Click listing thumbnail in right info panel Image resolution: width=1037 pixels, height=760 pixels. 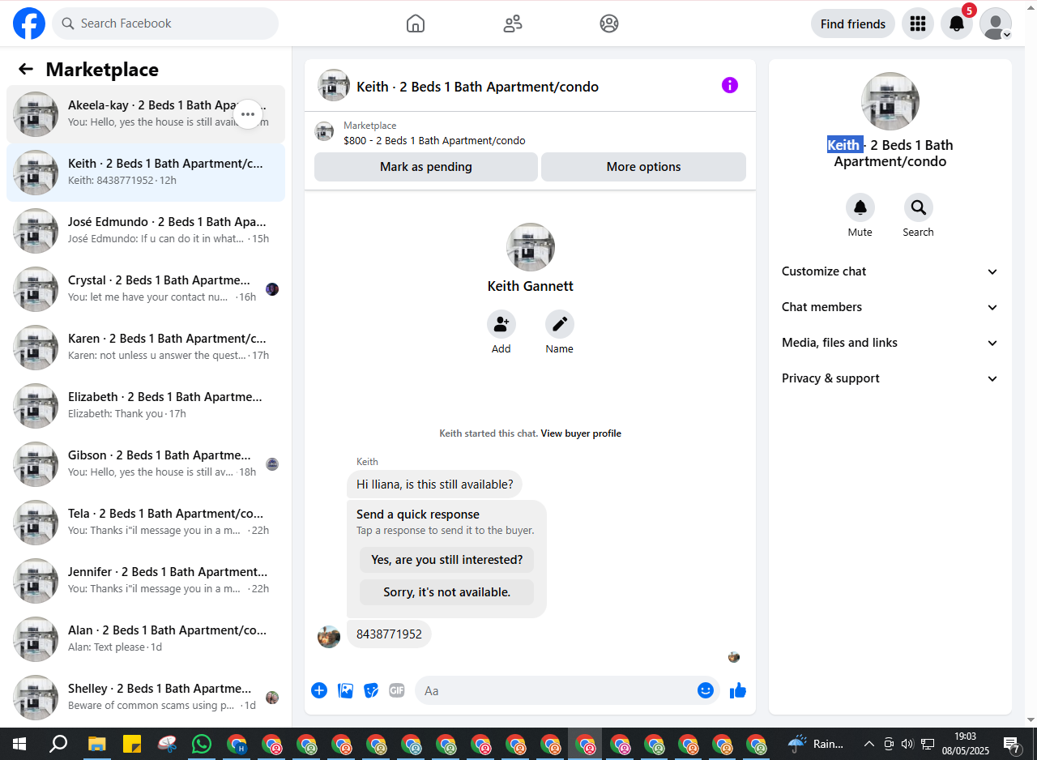click(890, 101)
